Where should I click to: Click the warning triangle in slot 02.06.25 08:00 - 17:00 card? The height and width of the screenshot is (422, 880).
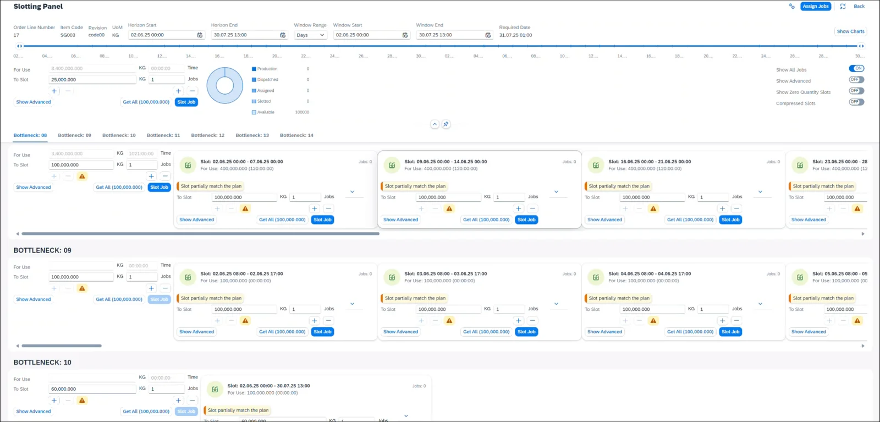[x=245, y=321]
